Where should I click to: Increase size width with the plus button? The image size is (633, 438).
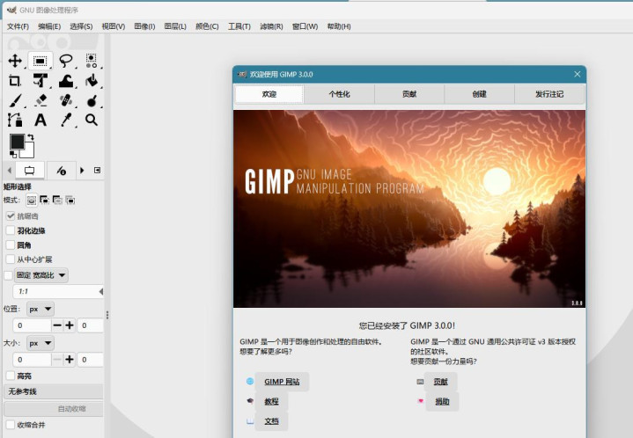click(70, 360)
